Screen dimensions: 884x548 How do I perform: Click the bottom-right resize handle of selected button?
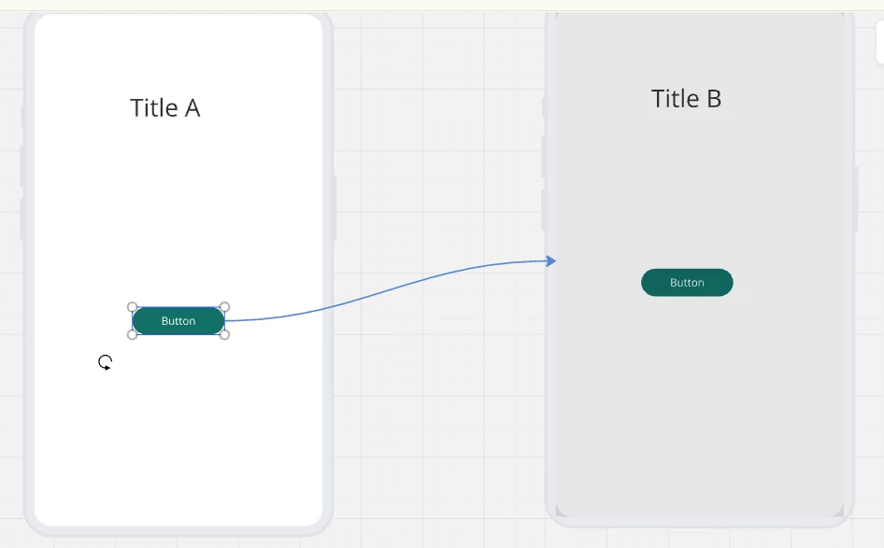(224, 334)
